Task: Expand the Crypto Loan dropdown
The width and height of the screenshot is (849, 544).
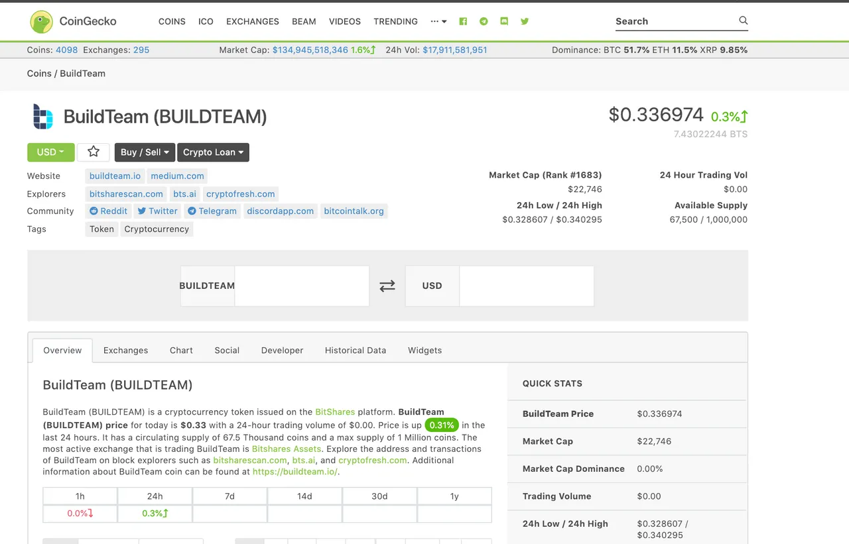Action: (x=213, y=152)
